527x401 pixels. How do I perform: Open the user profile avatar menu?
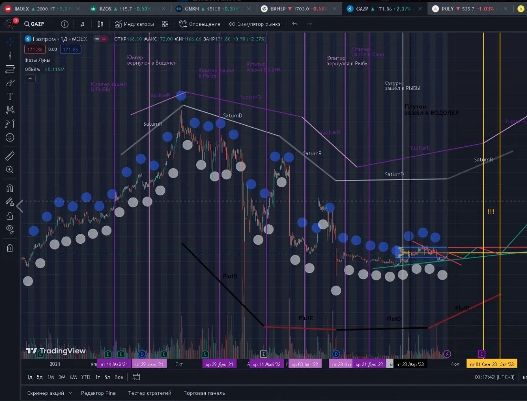(x=10, y=24)
